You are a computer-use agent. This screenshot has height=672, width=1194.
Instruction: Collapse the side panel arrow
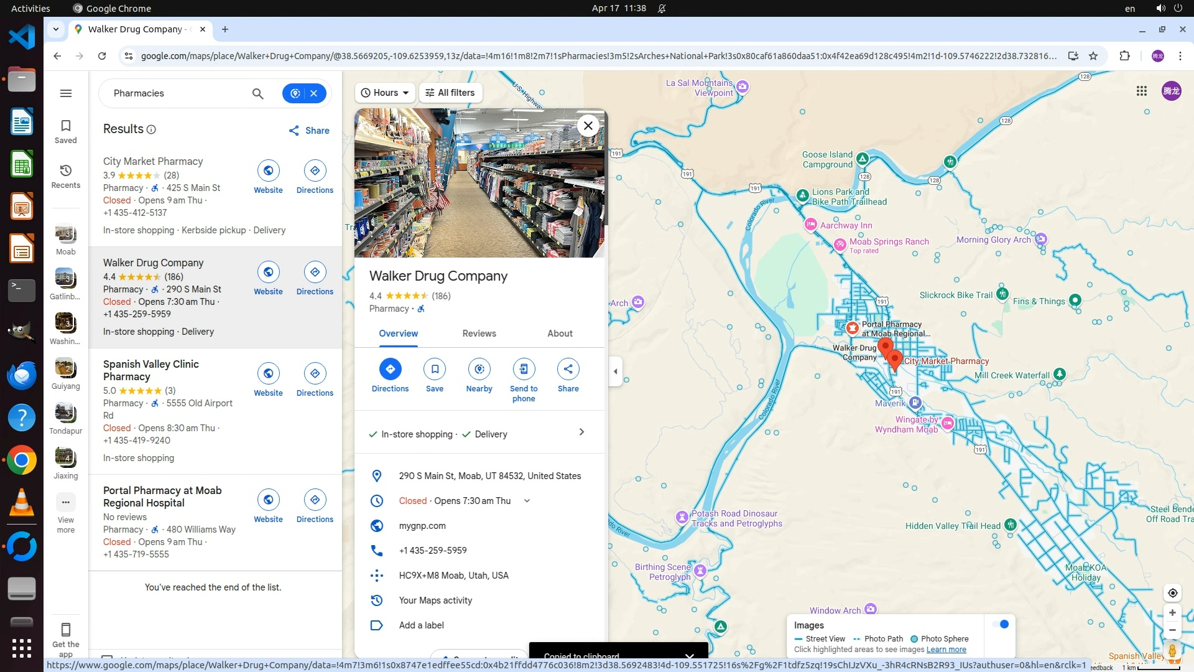point(616,371)
